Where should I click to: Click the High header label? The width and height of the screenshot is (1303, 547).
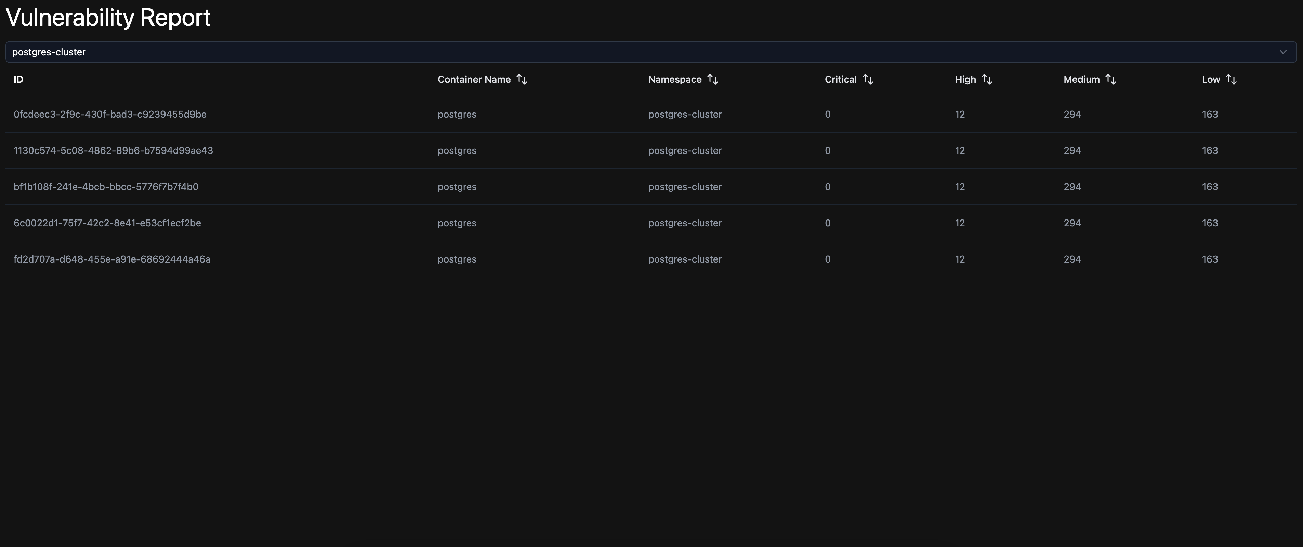tap(965, 79)
